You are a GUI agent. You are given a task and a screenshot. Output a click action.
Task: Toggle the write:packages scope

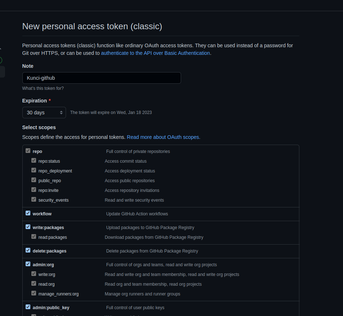point(28,227)
